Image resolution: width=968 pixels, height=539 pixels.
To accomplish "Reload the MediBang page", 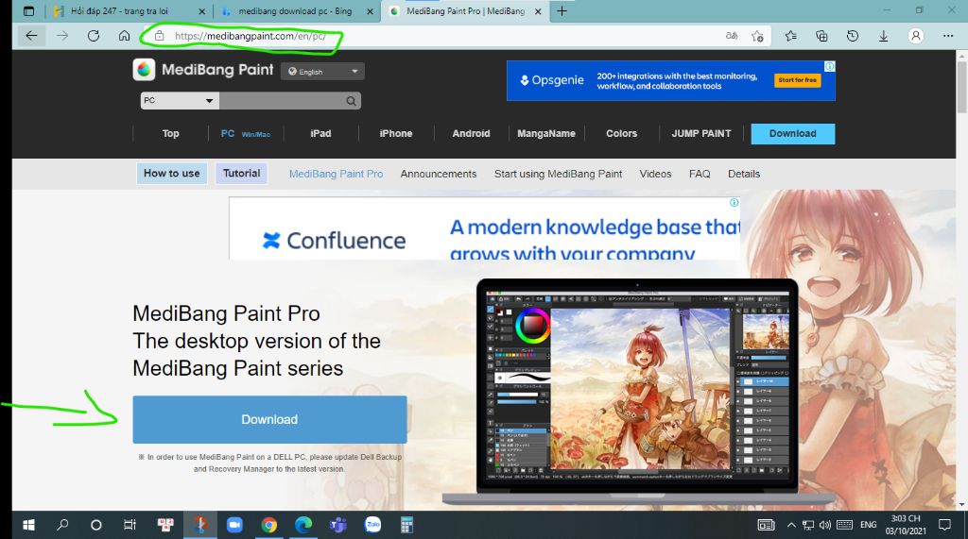I will (94, 36).
